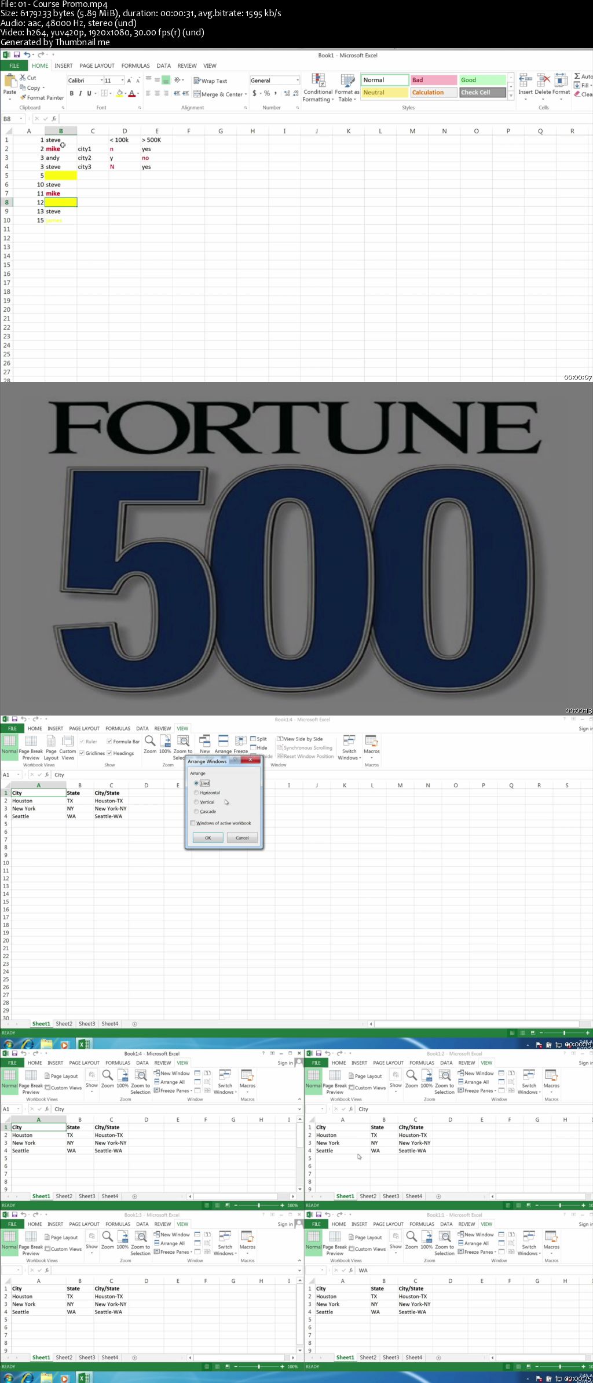The height and width of the screenshot is (1383, 593).
Task: Open Calibri font name dropdown in Book1
Action: point(101,81)
